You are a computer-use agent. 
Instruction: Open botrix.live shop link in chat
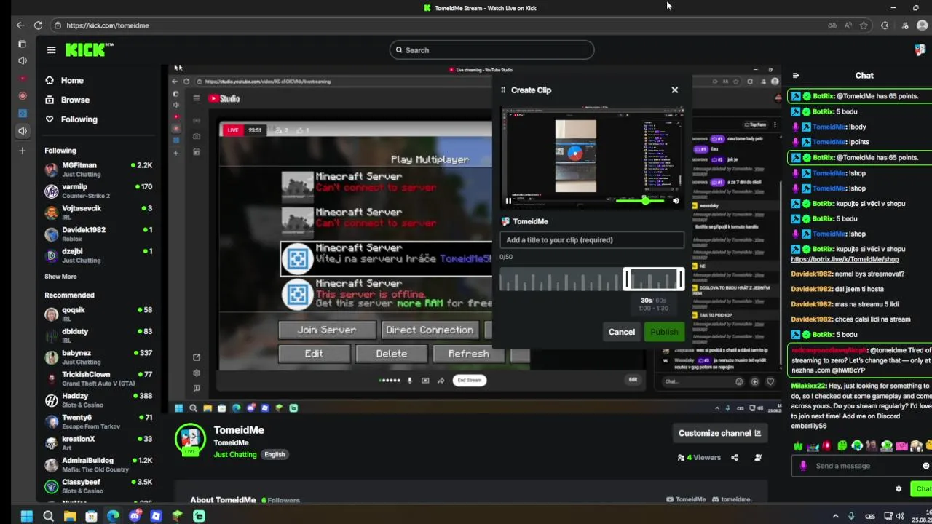tap(845, 259)
